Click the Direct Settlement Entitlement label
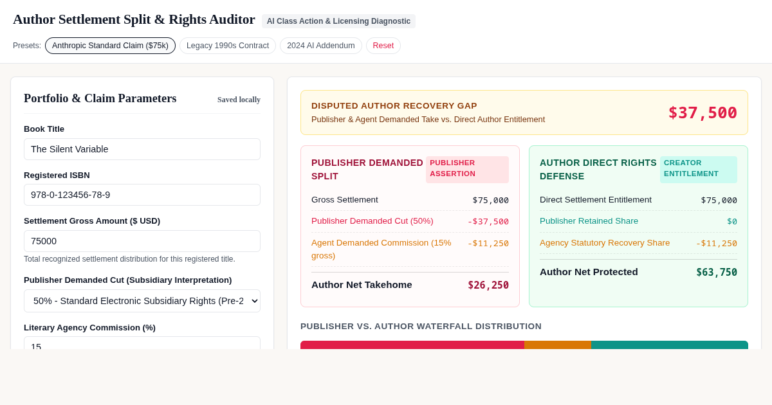Screen dimensions: 772x405 pos(596,200)
